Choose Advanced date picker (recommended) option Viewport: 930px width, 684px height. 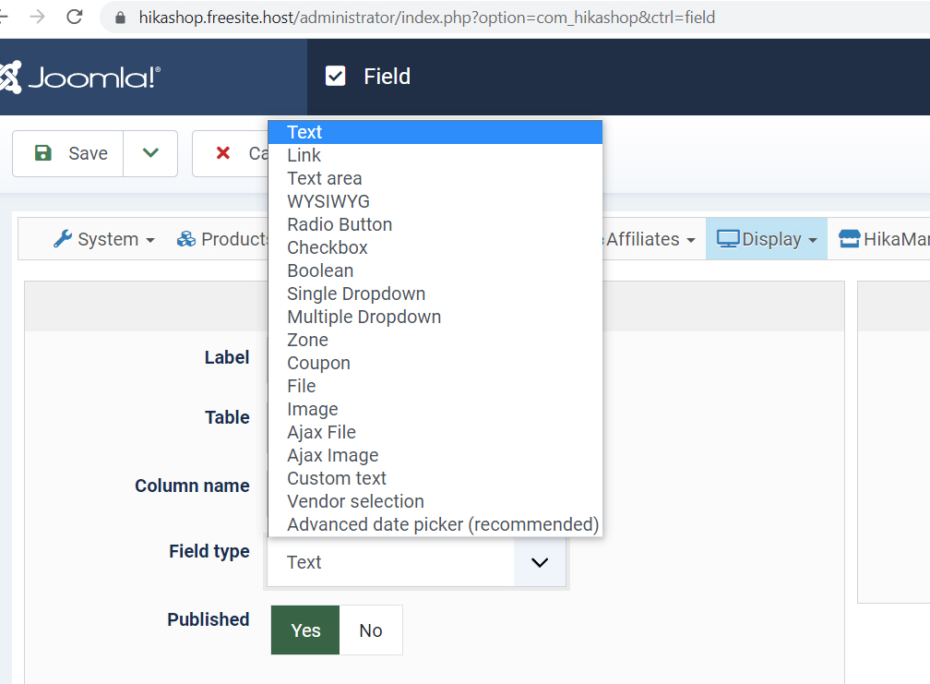pos(443,524)
